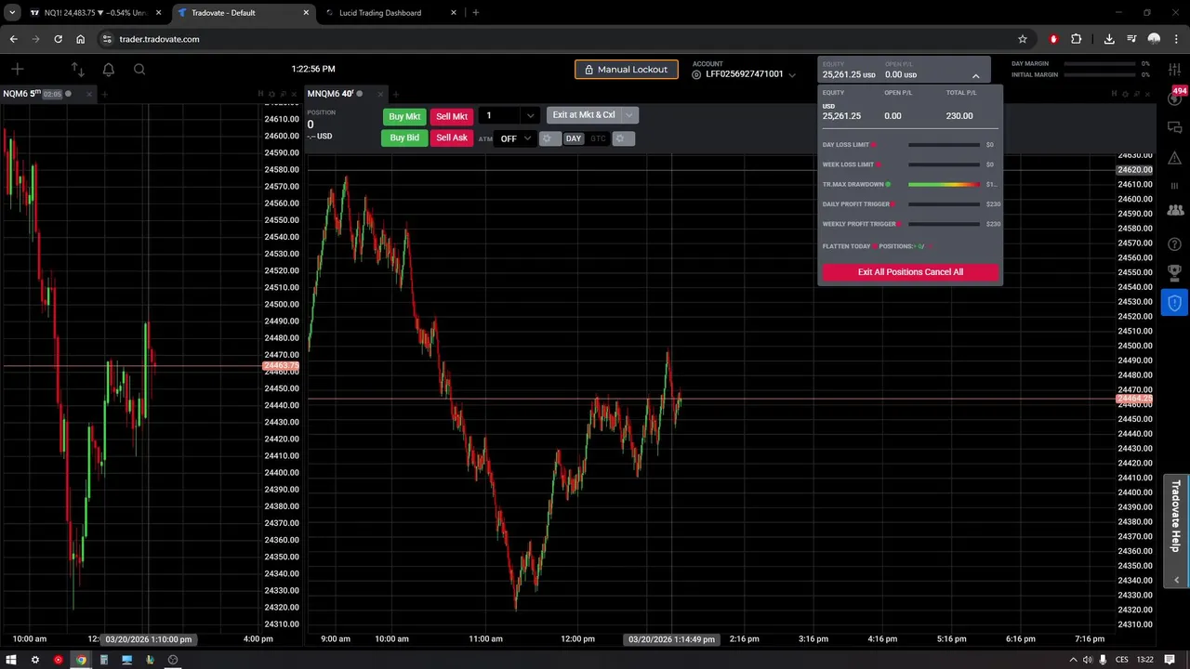Open the Windows Start menu

tap(12, 660)
